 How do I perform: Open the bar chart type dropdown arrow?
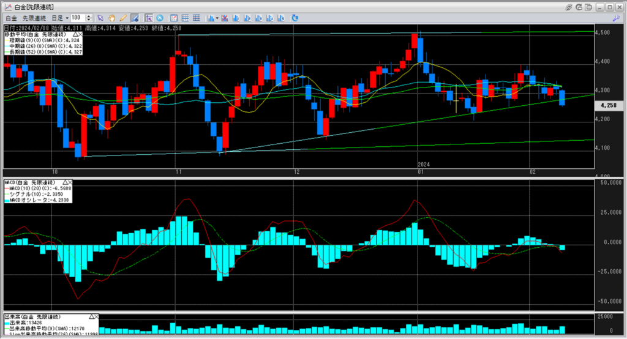217,18
